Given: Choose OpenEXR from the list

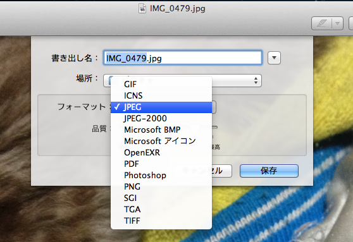Looking at the screenshot, I should coord(161,152).
